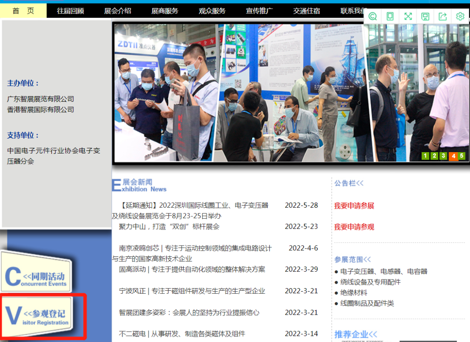Click the mobile device view icon
This screenshot has height=342, width=470.
[x=390, y=17]
